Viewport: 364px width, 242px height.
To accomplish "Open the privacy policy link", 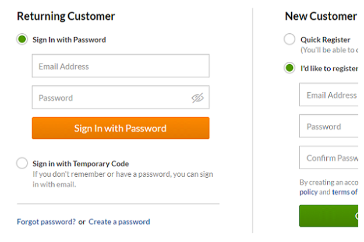I will 309,192.
